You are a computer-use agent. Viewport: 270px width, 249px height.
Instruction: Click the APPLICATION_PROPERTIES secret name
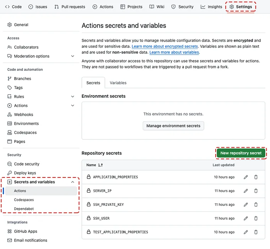(115, 177)
